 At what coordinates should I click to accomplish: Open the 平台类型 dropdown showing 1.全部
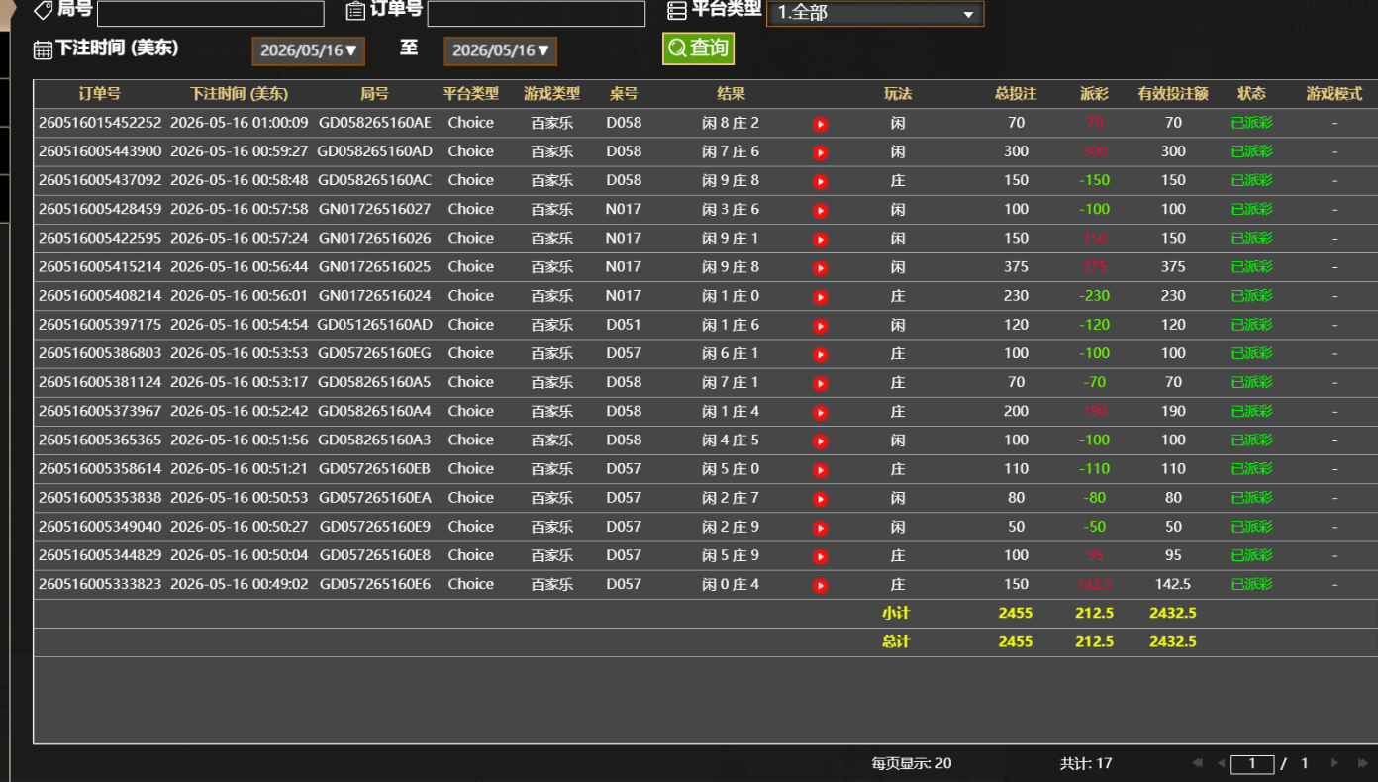pyautogui.click(x=875, y=13)
